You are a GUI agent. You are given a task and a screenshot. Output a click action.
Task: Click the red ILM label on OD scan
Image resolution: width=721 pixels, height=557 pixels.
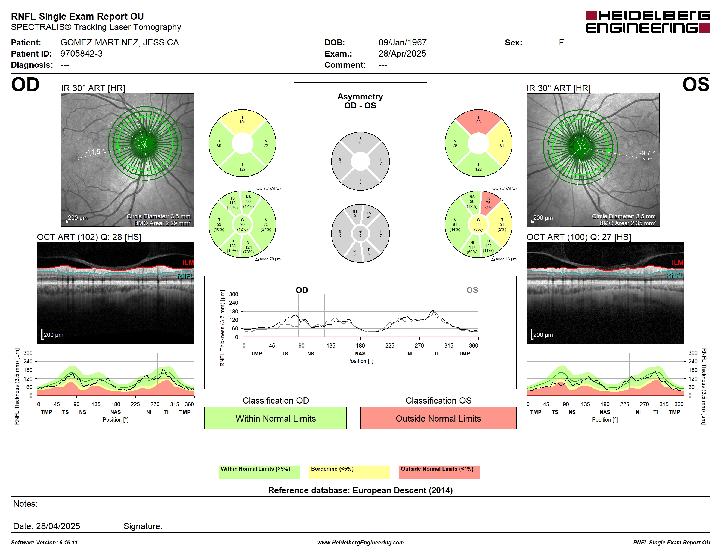click(x=188, y=263)
